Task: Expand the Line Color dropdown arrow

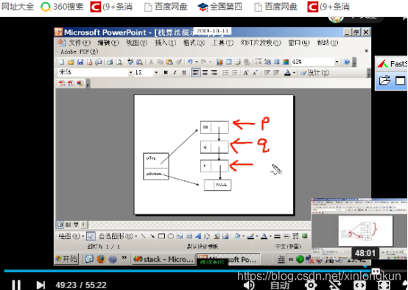Action: tap(256, 236)
